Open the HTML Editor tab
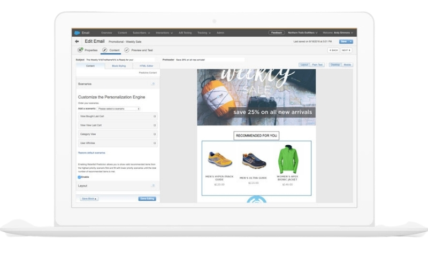Viewport: 428px width, 267px height. (146, 66)
